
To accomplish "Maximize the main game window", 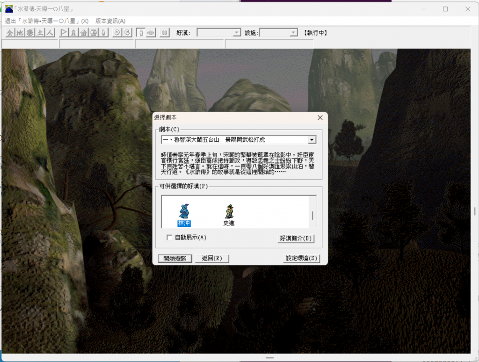I will (445, 9).
